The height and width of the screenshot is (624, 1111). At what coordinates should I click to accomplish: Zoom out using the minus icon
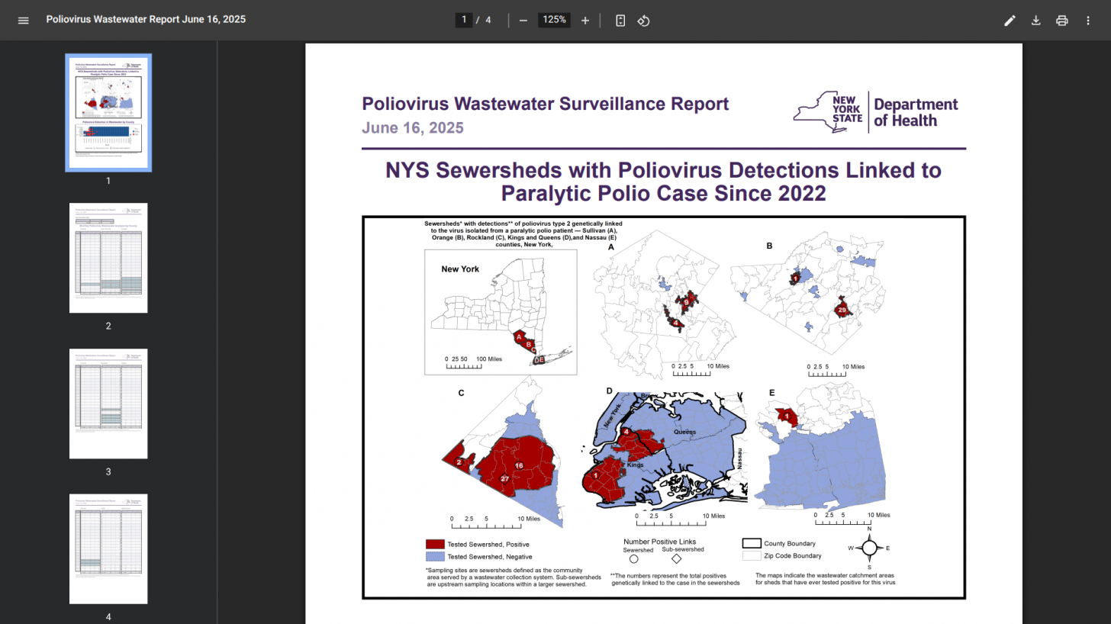coord(523,20)
